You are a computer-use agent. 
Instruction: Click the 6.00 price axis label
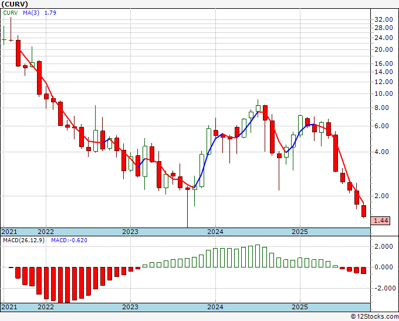point(382,126)
